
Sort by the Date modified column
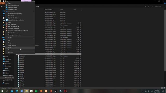(x=49, y=10)
